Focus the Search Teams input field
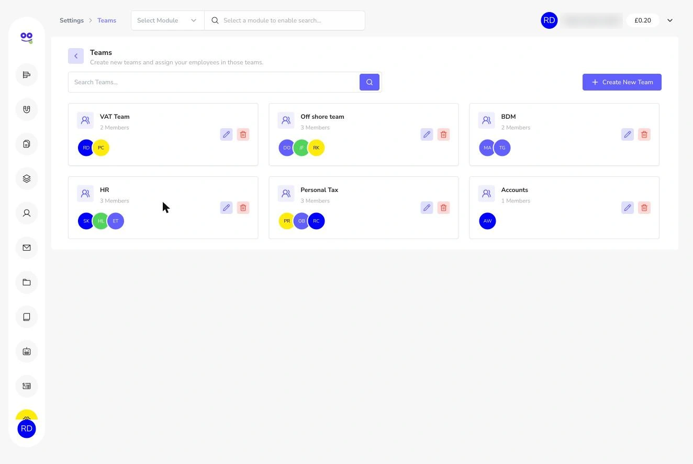The width and height of the screenshot is (693, 464). (x=214, y=82)
